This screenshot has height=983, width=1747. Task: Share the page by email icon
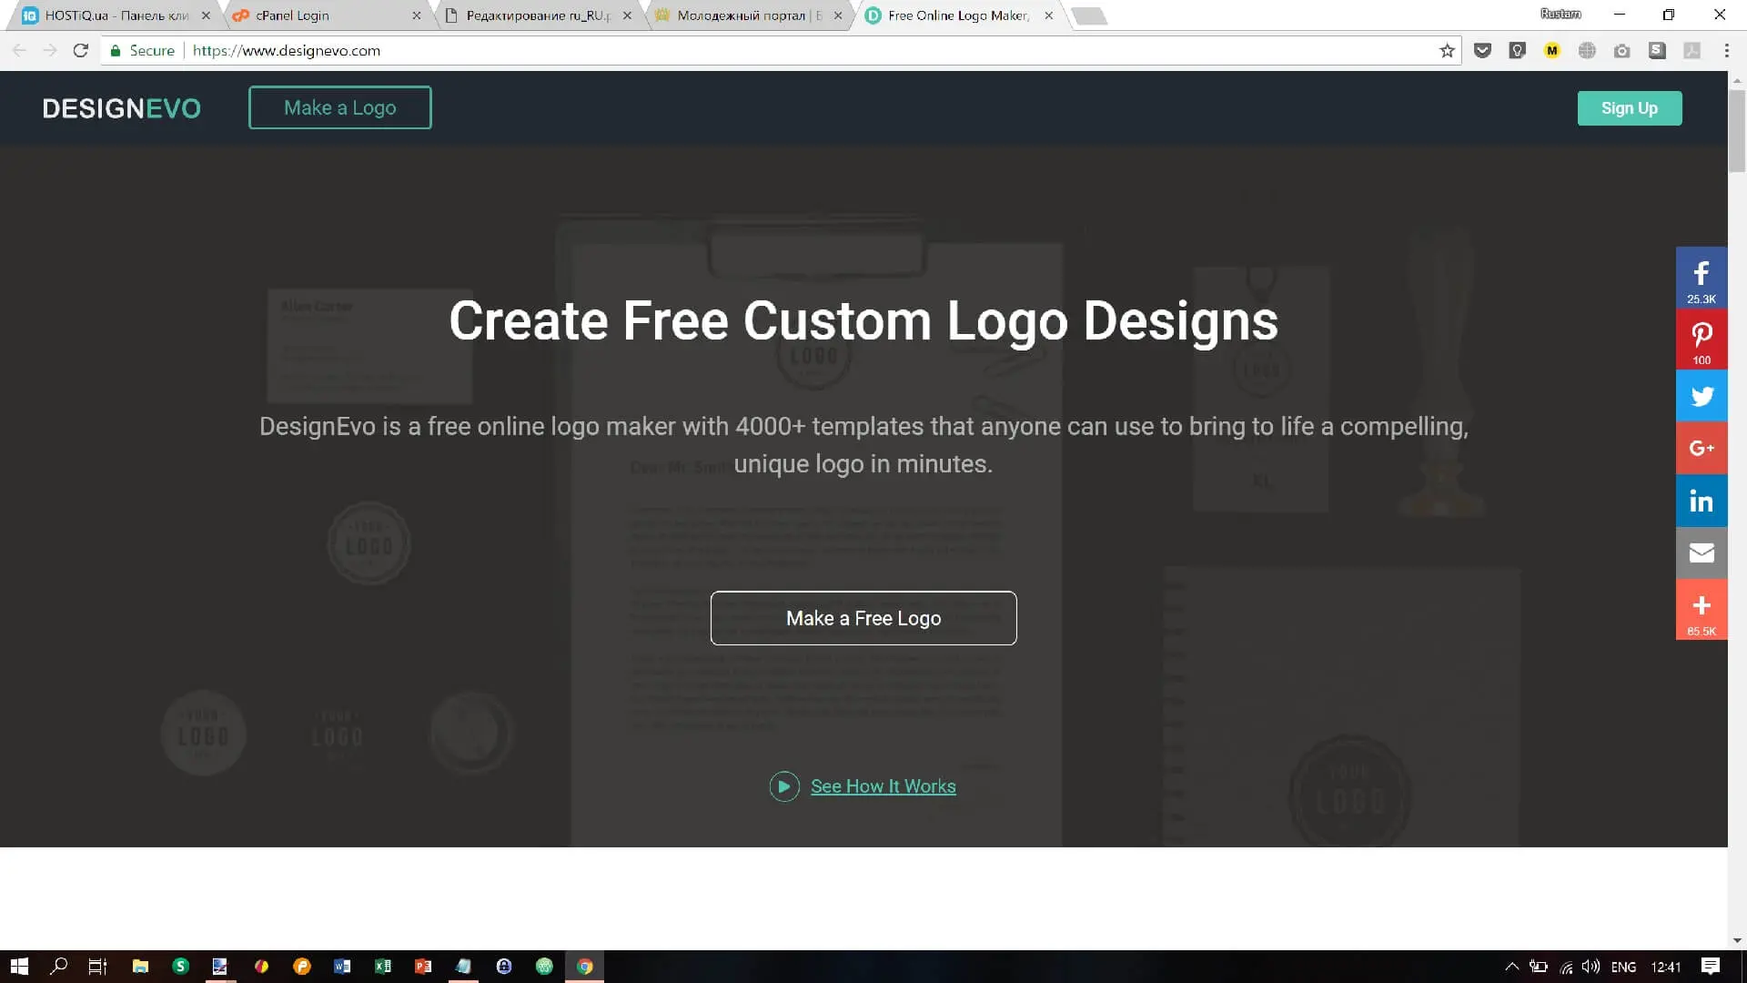[1702, 552]
